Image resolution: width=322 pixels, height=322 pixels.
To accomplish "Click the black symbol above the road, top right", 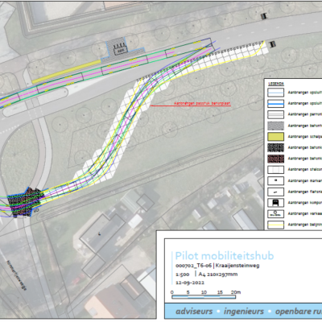I will point(264,16).
